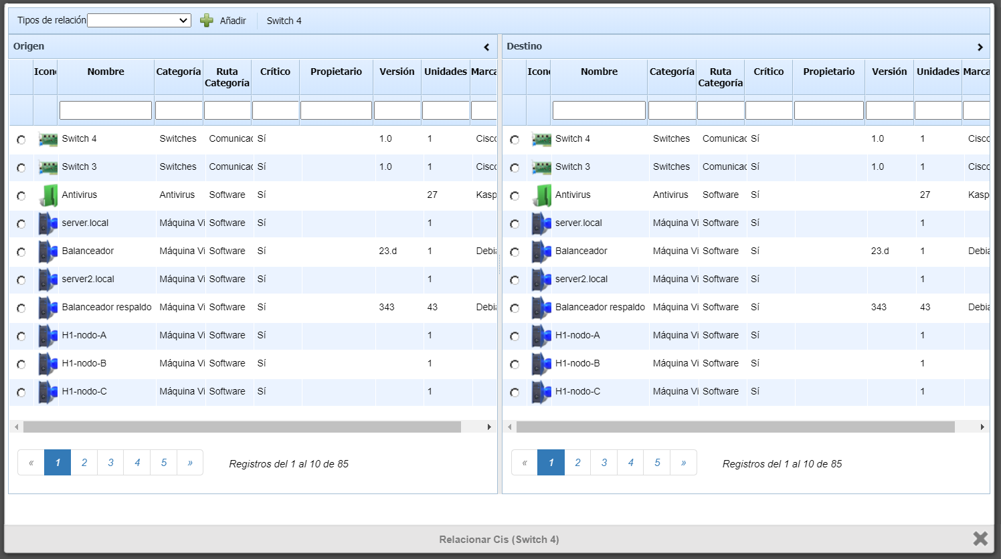
Task: Close the Relacionar Cis dialog
Action: (980, 538)
